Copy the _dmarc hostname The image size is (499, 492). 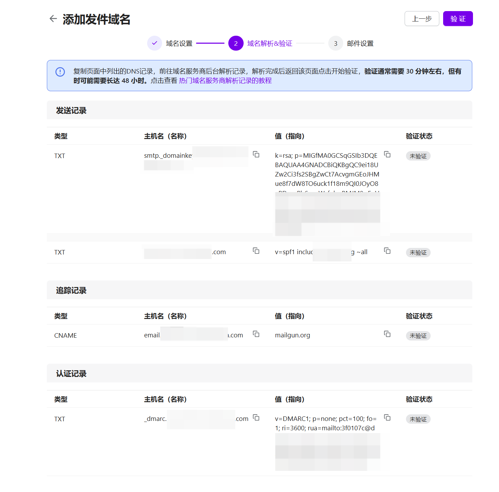click(256, 417)
